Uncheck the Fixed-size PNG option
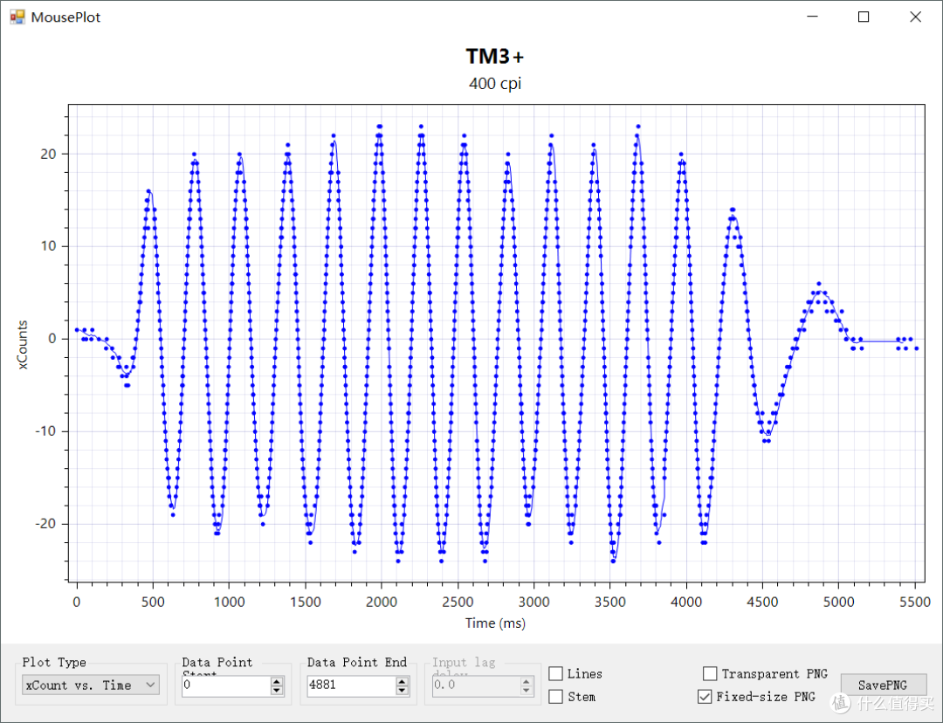 pyautogui.click(x=705, y=697)
